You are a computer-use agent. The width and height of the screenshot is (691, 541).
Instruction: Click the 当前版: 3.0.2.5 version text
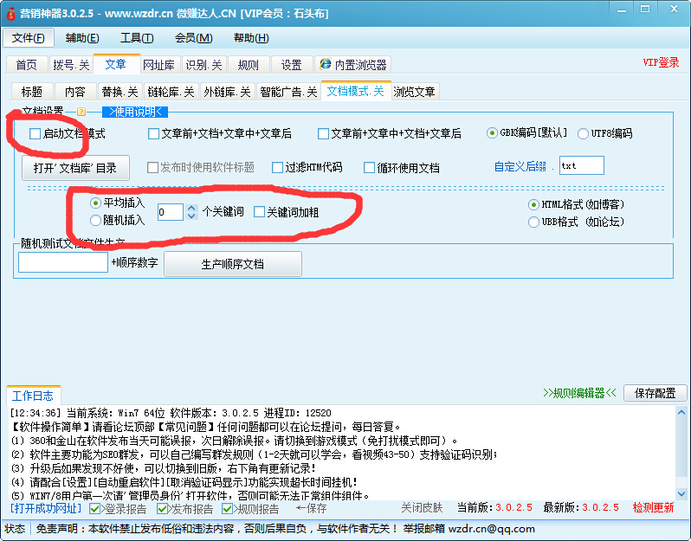(494, 507)
